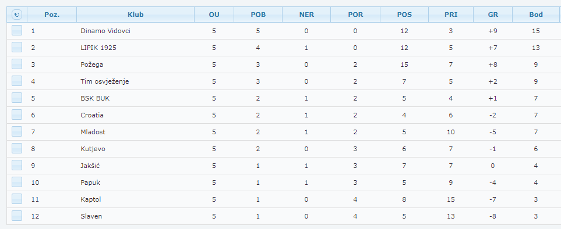
Task: Select the checkbox for Dinamo Vidovci row
Action: (x=17, y=30)
